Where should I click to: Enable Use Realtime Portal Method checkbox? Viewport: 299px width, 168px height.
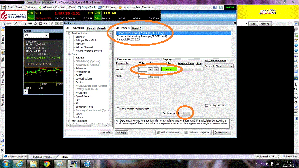pyautogui.click(x=118, y=109)
